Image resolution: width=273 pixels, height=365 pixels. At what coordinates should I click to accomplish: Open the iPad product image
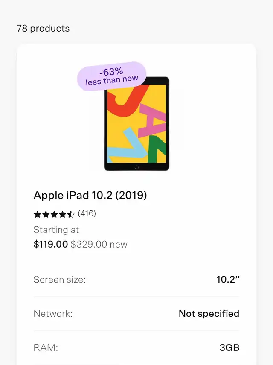[136, 124]
